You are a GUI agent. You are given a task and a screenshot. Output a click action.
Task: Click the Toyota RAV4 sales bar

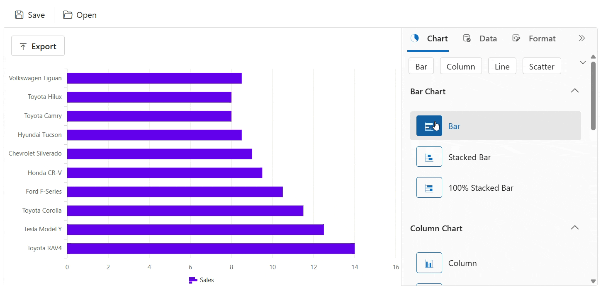click(x=210, y=248)
